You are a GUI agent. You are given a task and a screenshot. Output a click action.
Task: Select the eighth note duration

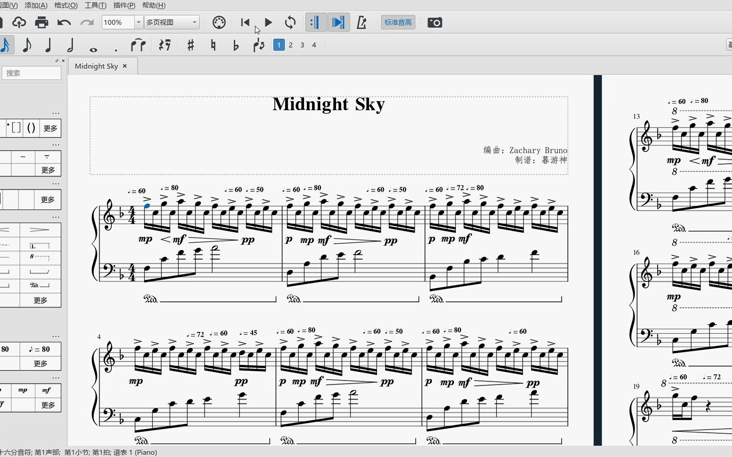tap(27, 45)
